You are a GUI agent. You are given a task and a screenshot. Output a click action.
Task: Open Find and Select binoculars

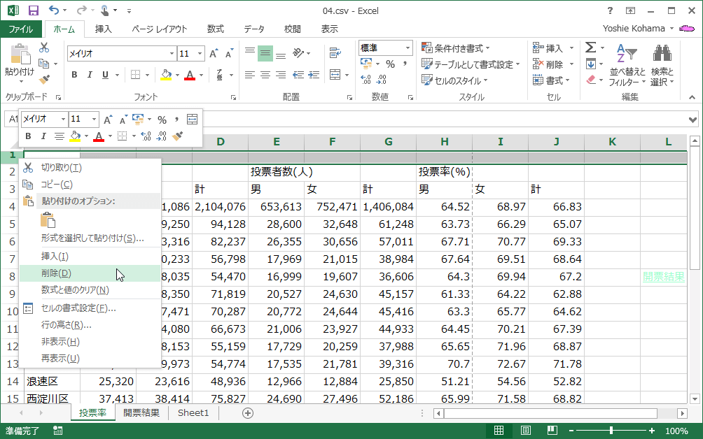point(662,65)
